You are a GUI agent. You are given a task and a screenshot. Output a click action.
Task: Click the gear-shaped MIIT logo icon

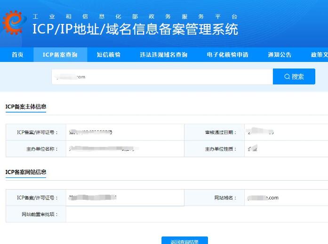[14, 23]
